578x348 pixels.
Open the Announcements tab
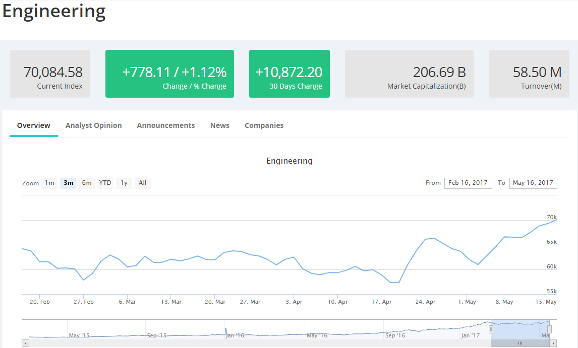165,125
